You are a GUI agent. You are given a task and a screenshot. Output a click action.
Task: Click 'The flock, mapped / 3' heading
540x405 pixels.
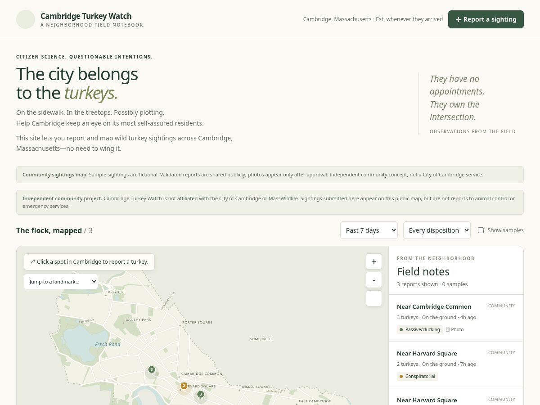point(54,230)
